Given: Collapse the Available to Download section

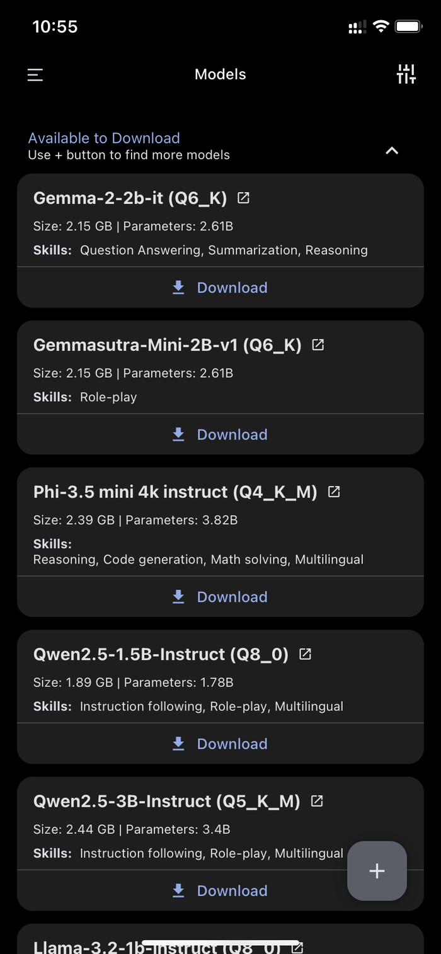Looking at the screenshot, I should coord(392,150).
